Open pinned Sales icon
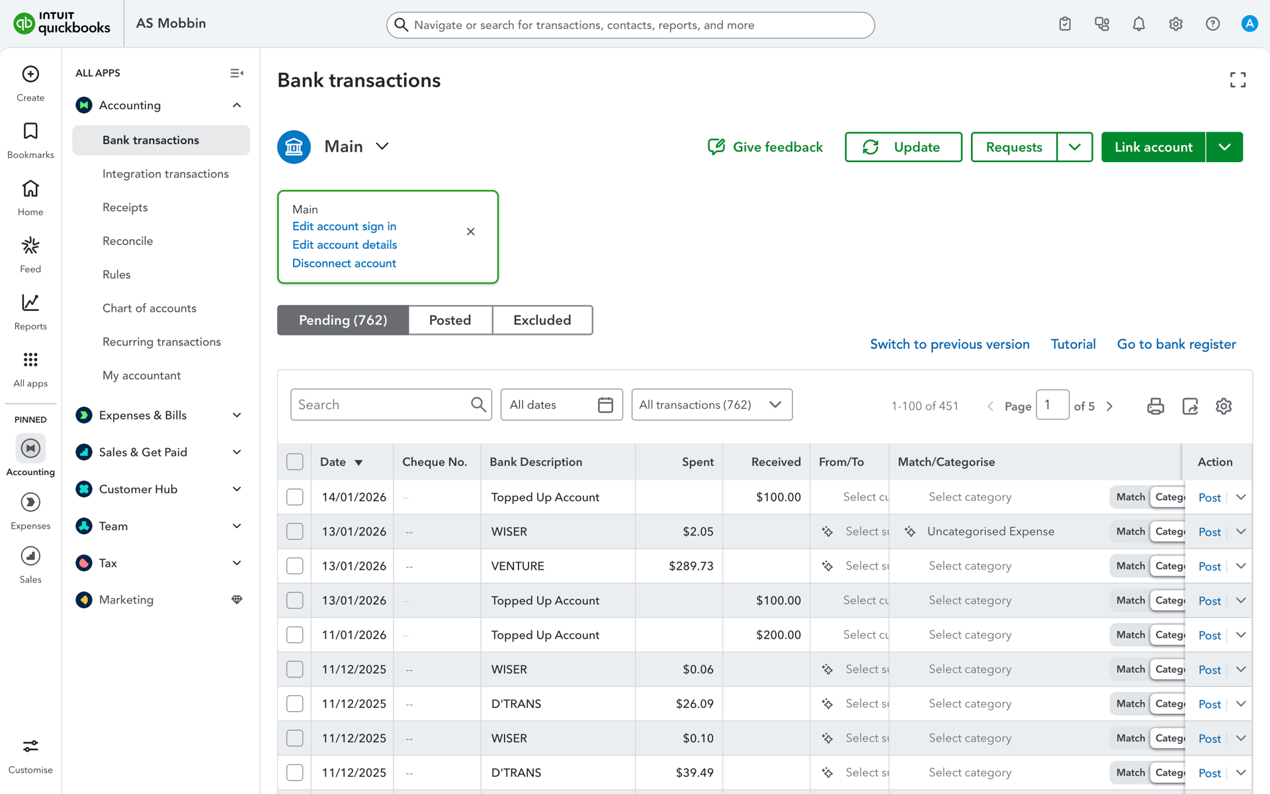 pos(30,556)
